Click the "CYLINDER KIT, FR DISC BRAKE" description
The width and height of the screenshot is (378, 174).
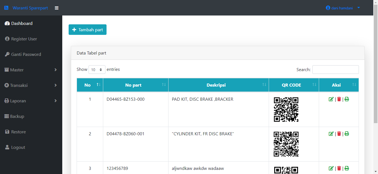(203, 134)
